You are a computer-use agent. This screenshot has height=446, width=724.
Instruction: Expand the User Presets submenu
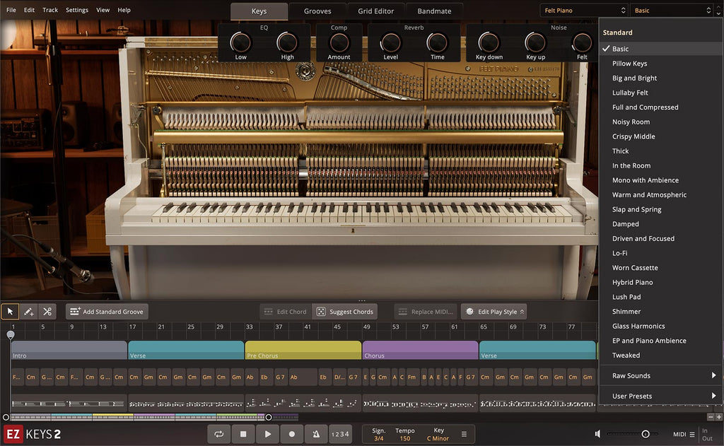click(x=661, y=396)
